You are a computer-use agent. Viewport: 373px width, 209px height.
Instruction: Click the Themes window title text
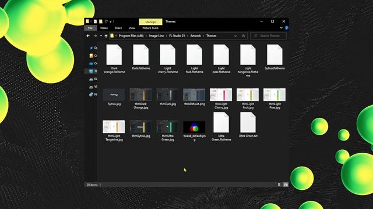point(171,21)
